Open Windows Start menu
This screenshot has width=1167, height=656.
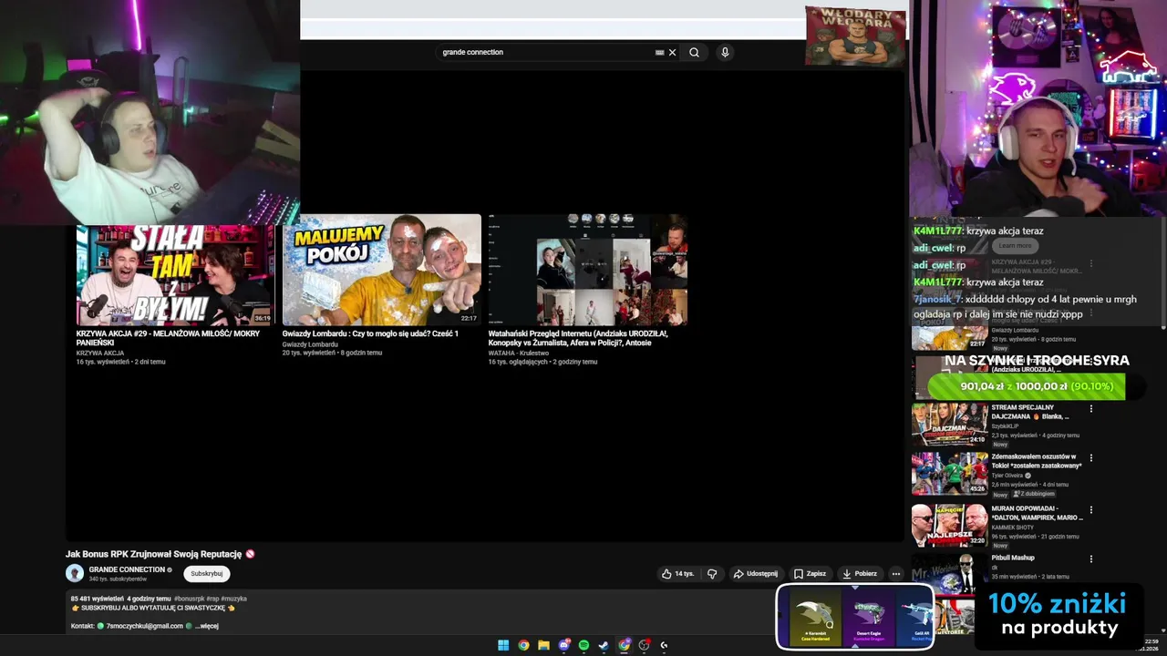coord(502,645)
